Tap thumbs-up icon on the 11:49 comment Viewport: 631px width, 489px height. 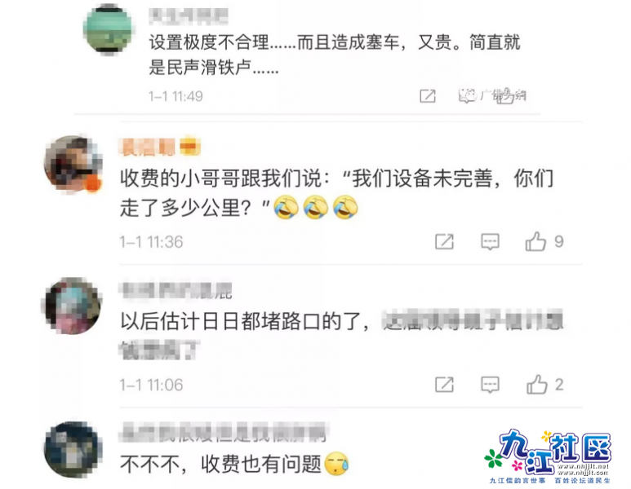click(505, 96)
